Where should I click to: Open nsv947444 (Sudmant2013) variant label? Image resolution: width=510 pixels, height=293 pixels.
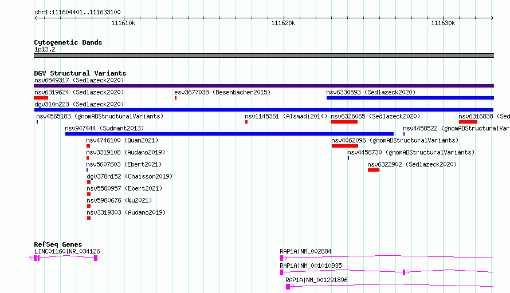104,128
